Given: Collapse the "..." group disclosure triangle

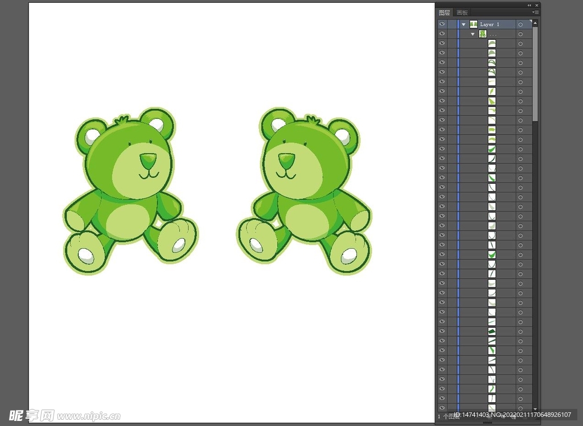Looking at the screenshot, I should pyautogui.click(x=473, y=34).
